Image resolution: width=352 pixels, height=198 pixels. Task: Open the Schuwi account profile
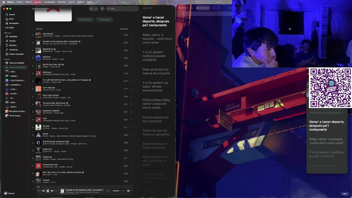[9, 193]
